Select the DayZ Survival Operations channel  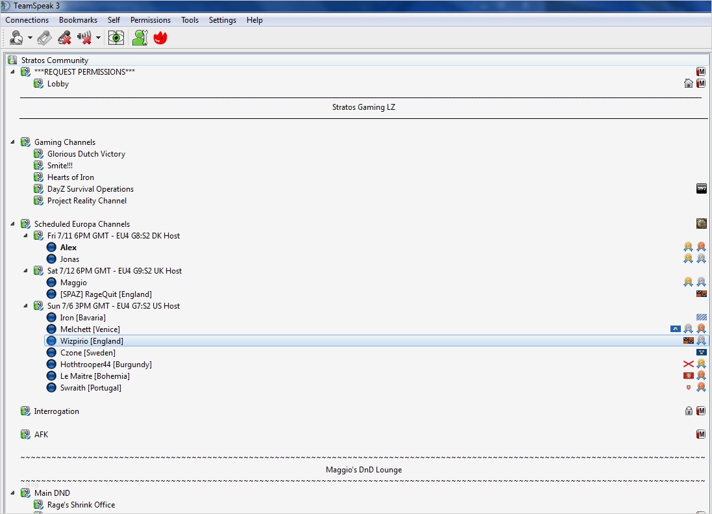pyautogui.click(x=90, y=189)
